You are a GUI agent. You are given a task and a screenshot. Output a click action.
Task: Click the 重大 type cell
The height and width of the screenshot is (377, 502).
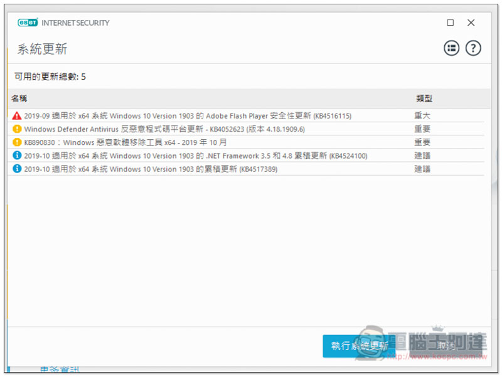(422, 115)
